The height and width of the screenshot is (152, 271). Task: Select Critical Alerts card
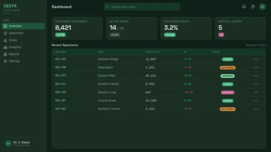point(240,28)
